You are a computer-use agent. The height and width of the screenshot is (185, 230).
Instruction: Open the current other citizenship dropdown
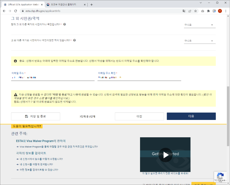(x=200, y=25)
